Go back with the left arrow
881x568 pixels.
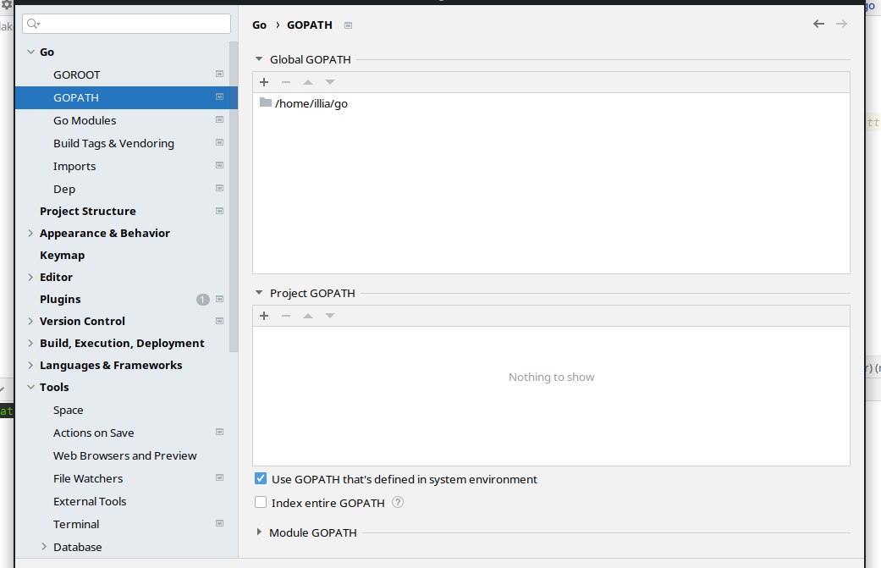818,24
